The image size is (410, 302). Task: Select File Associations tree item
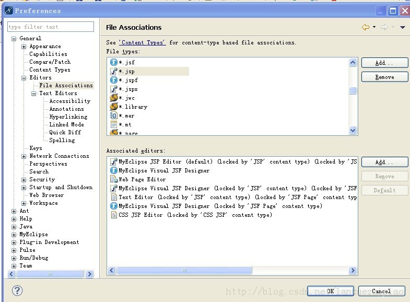click(66, 85)
